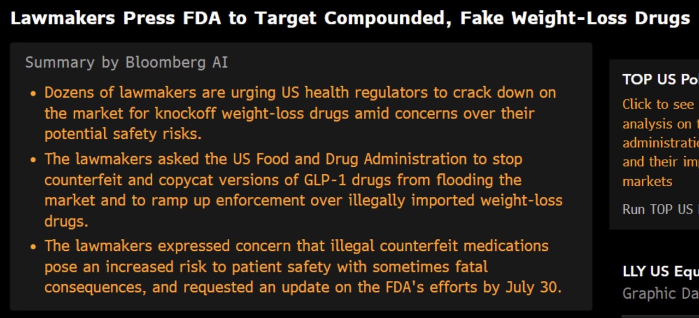The image size is (699, 318).
Task: Click the word 'markets' in the side panel
Action: coord(647,181)
